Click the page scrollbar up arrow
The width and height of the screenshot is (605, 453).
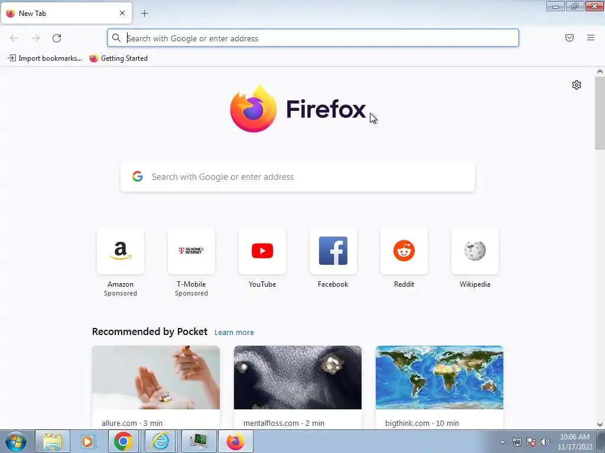(x=600, y=71)
